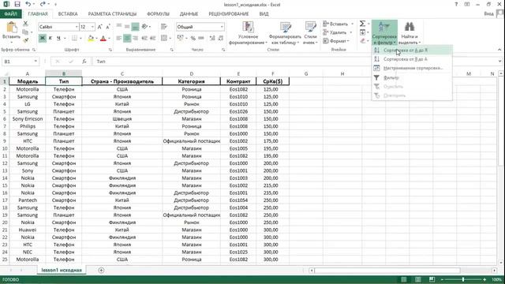Open the fill color dropdown arrow
Image resolution: width=505 pixels, height=284 pixels.
click(x=96, y=39)
